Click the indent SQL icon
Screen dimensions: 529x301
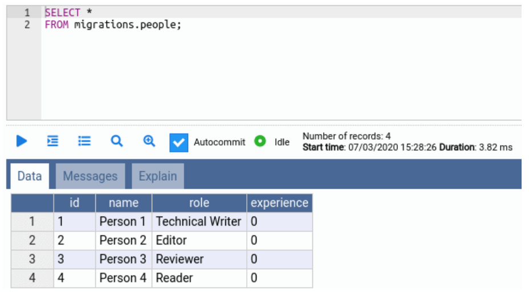click(x=52, y=141)
